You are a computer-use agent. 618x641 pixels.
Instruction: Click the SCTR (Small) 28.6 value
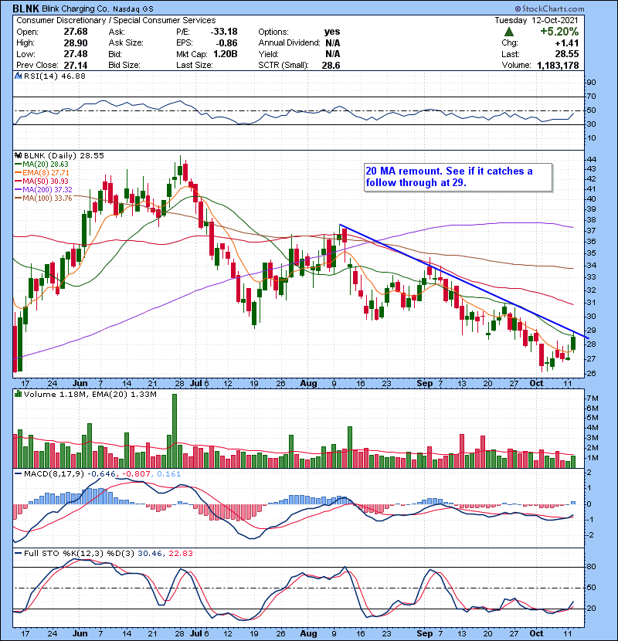tap(331, 66)
